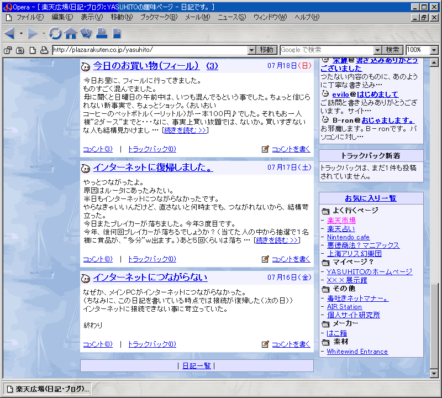Click the vertical scrollbar thumb
The width and height of the screenshot is (442, 398).
434,326
